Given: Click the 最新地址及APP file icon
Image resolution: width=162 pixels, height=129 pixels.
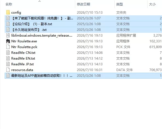Looking at the screenshot, I should (8, 75).
